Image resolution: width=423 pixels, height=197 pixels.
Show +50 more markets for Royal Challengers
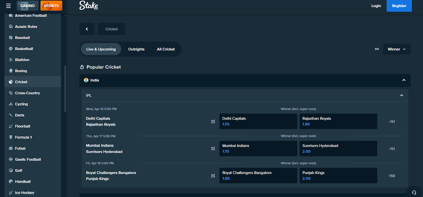[x=392, y=176]
